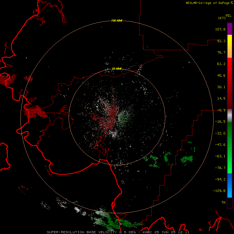This screenshot has height=234, width=234.
Task: Click the -109.8 velocity scale value
Action: [x=219, y=191]
